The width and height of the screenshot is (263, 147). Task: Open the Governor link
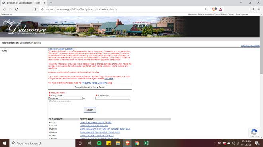192,15
